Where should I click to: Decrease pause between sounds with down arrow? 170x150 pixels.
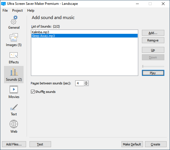(86, 84)
